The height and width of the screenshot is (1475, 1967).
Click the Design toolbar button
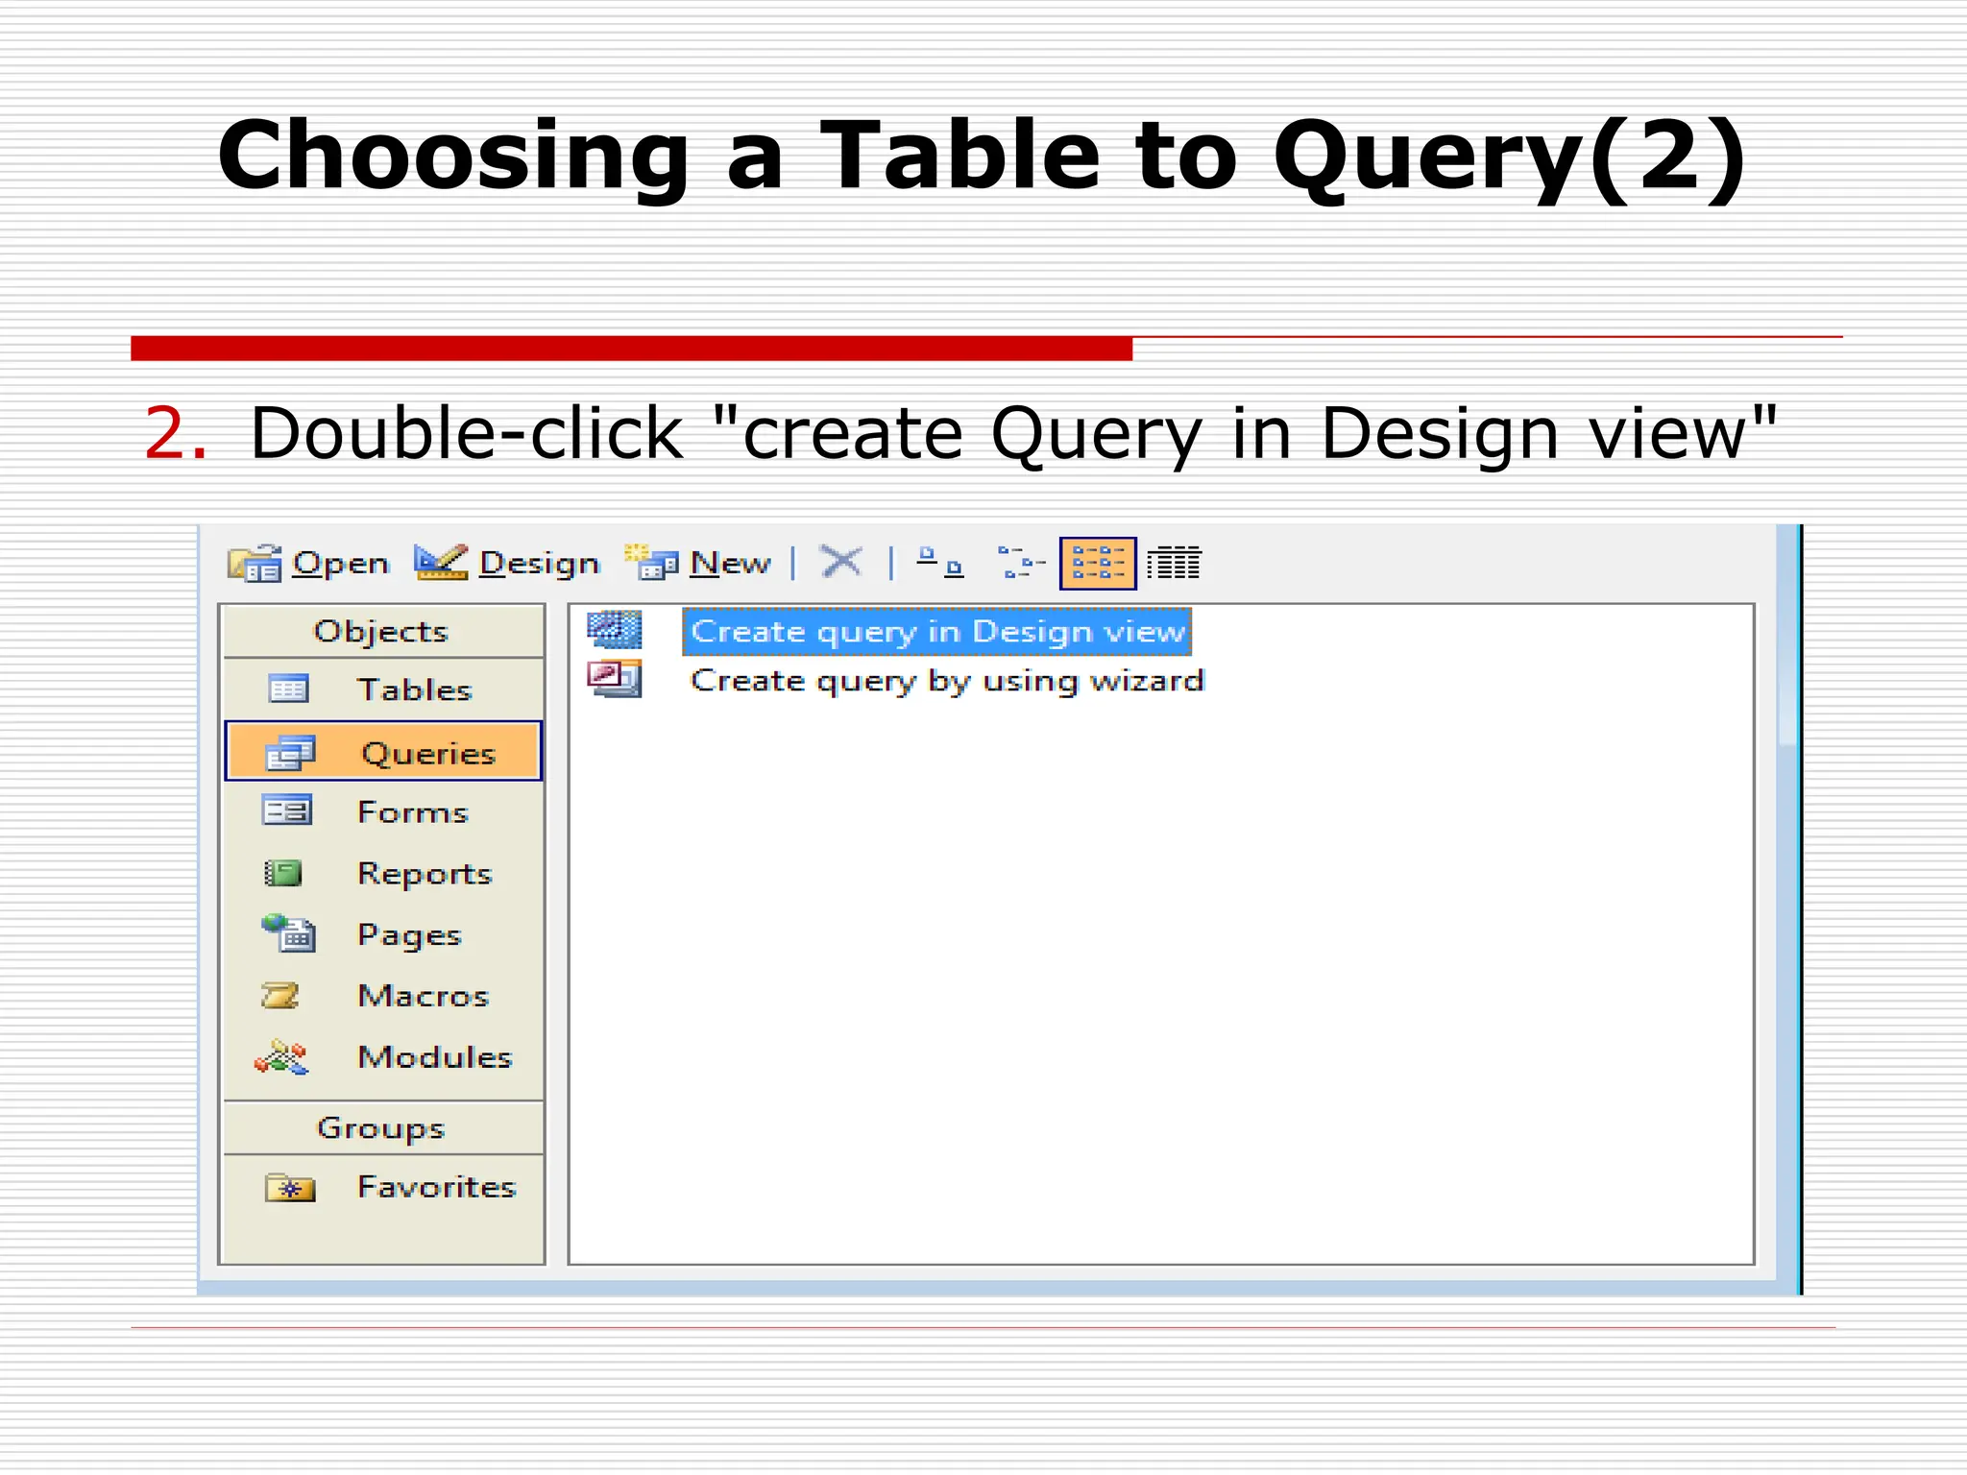pyautogui.click(x=506, y=563)
